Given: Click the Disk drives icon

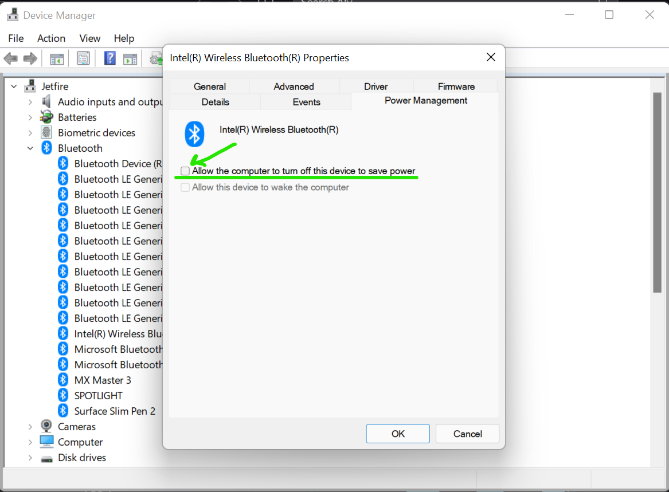Looking at the screenshot, I should pyautogui.click(x=46, y=458).
